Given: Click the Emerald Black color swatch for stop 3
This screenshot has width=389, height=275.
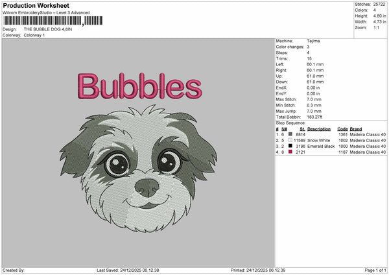Looking at the screenshot, I should pos(290,146).
